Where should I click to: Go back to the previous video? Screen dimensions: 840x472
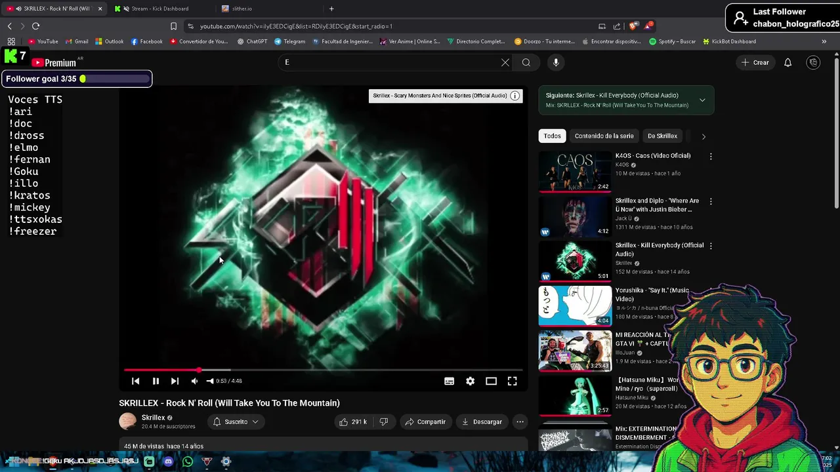click(135, 381)
